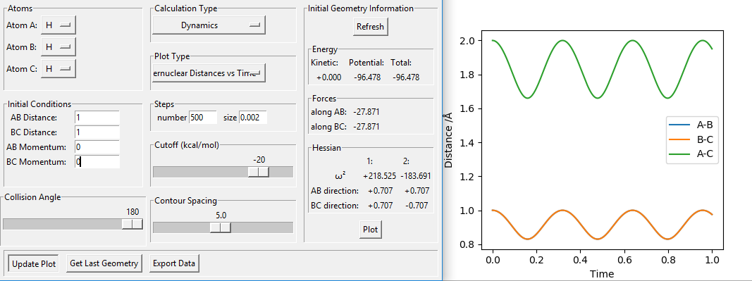Focus the BC Distance input field
Screen dimensions: 752x281
97,132
